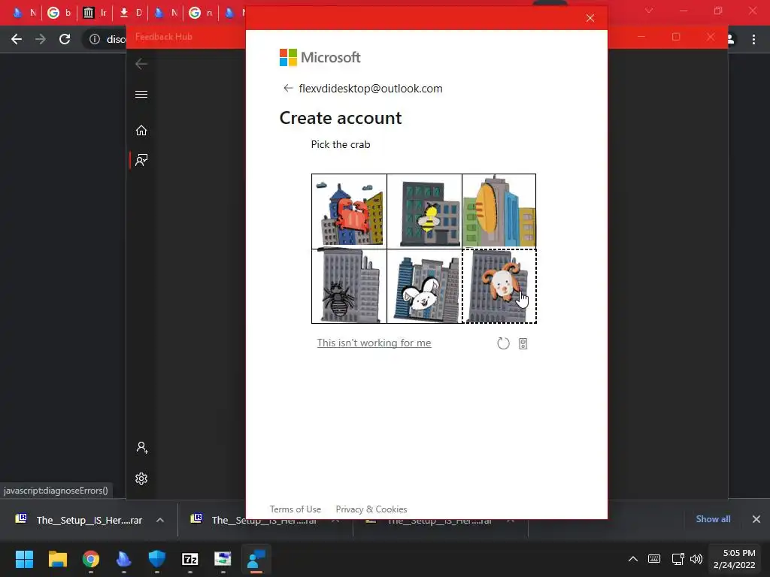Close the Microsoft Create account dialog

[x=590, y=18]
